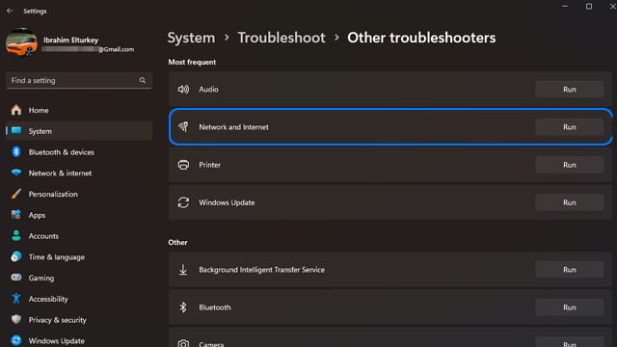Click the Privacy & security shield icon

pos(16,320)
